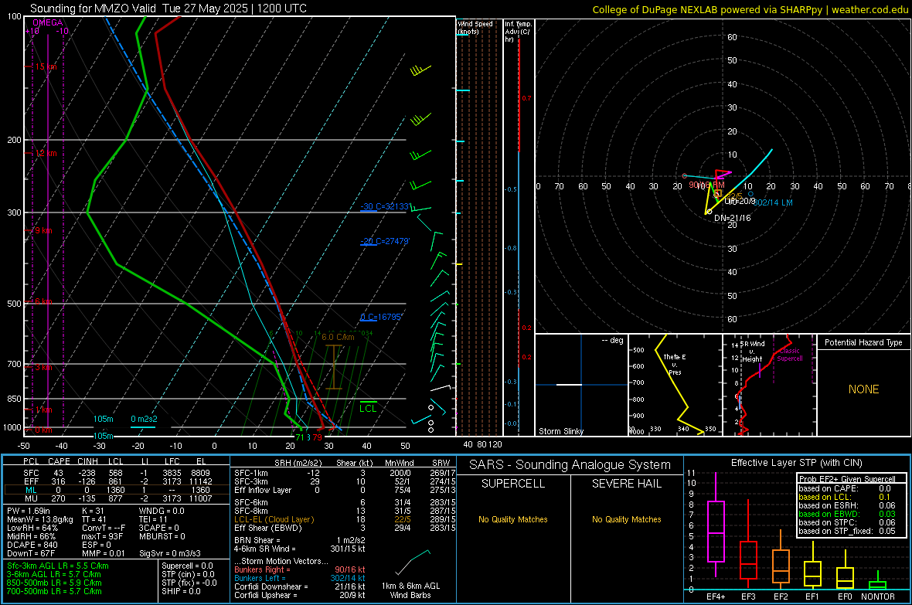Select the highlighted ML parcel row
912x605 pixels.
pos(117,490)
